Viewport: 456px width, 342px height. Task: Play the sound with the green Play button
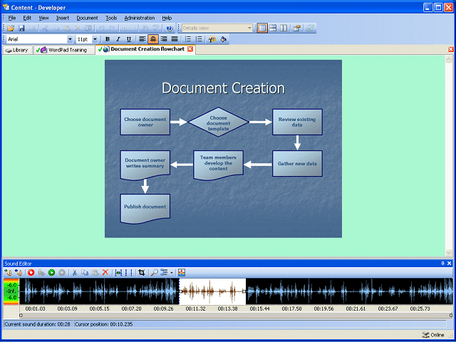pos(52,272)
